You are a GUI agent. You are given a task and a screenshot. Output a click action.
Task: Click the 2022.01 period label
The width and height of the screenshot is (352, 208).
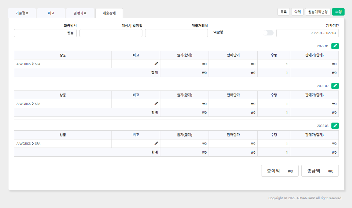tap(323, 46)
